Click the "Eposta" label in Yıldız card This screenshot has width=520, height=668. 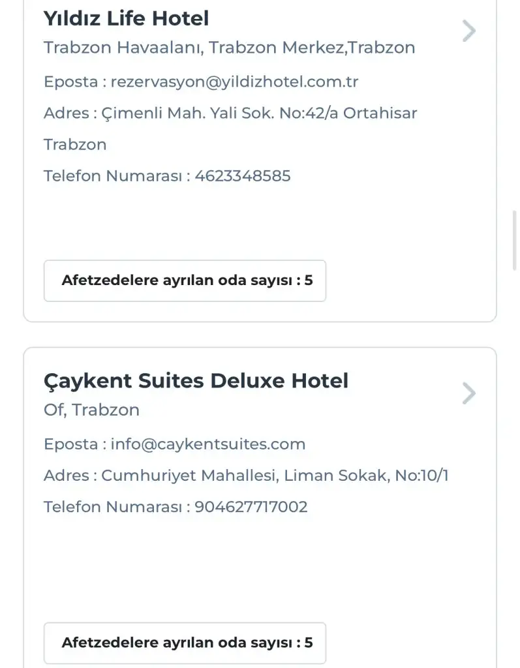coord(70,82)
